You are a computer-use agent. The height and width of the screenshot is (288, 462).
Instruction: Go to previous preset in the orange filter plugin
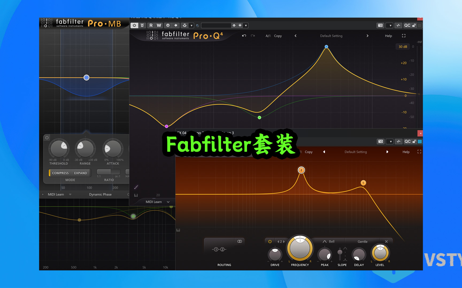[324, 152]
